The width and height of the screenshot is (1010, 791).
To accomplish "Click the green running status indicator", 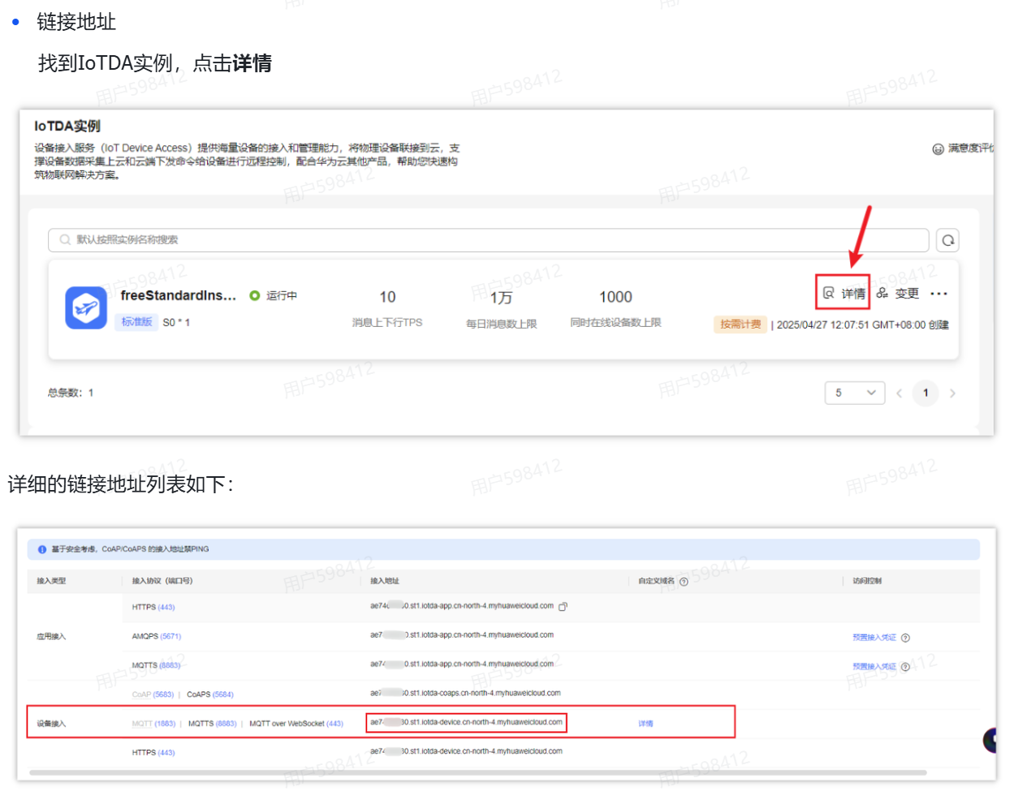I will 255,295.
